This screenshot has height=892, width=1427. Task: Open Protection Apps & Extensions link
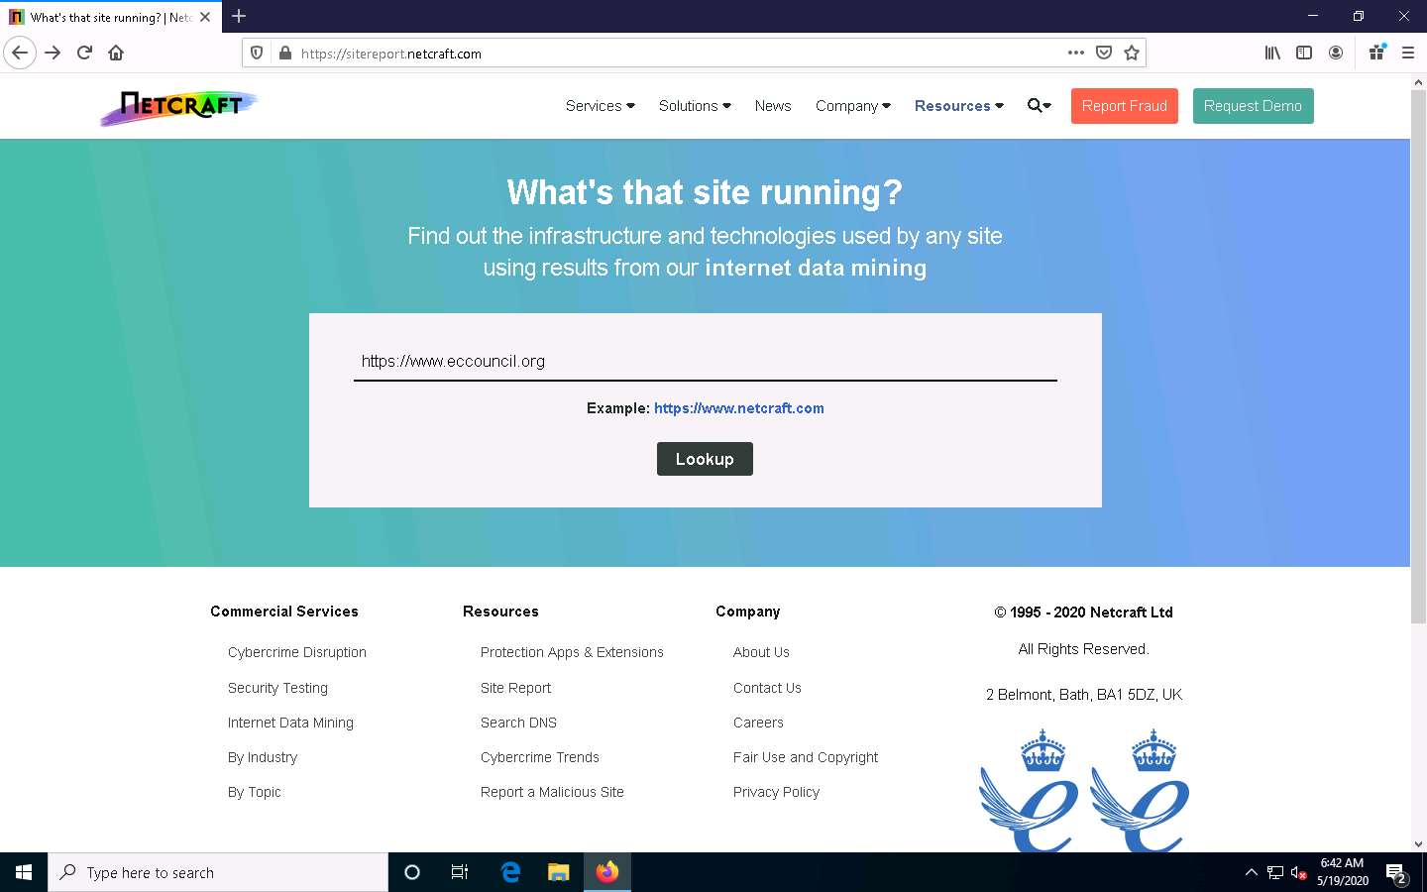click(x=572, y=652)
